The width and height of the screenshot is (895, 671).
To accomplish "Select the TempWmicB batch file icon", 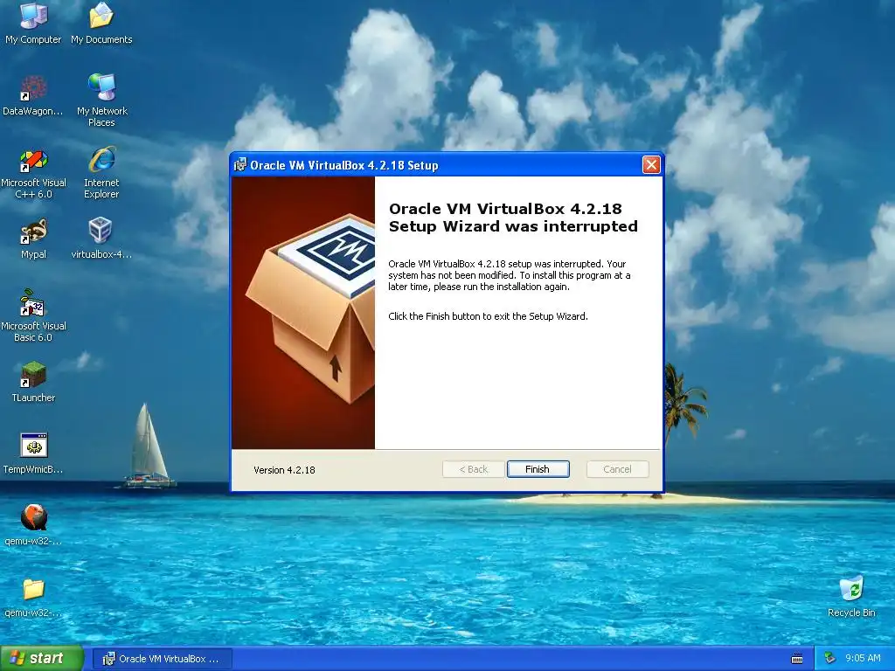I will pos(33,453).
